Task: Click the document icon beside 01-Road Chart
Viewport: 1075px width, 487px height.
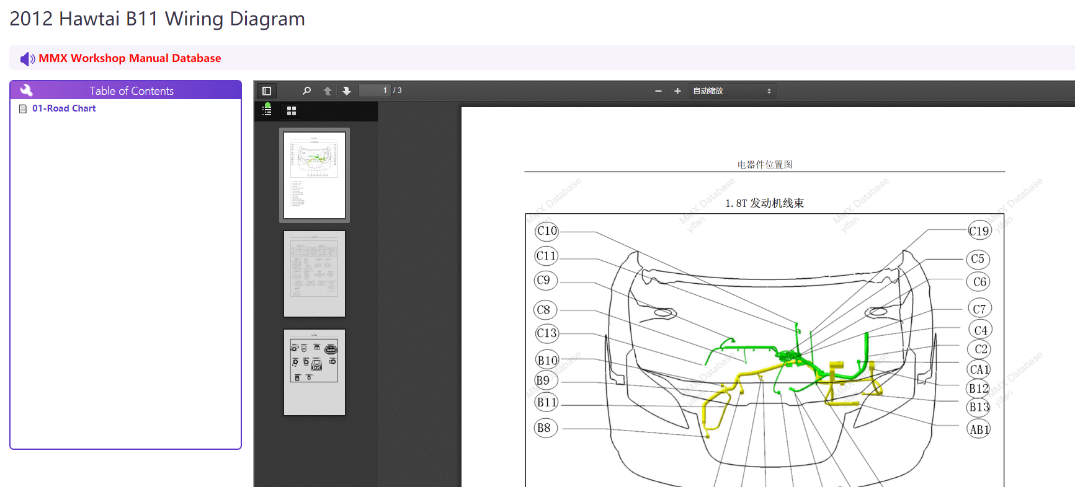Action: click(x=23, y=109)
